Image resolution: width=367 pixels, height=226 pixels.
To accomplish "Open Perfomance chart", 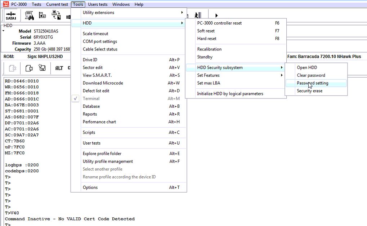I will pos(129,122).
